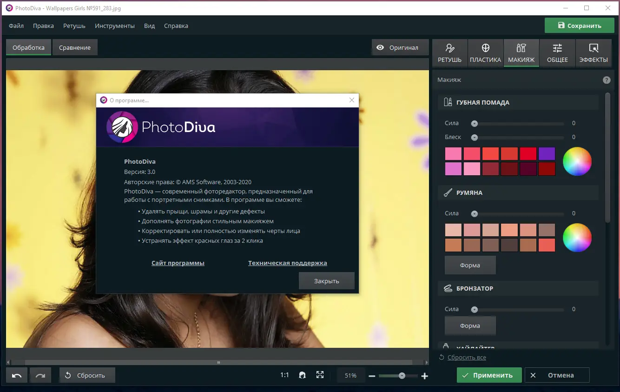Image resolution: width=620 pixels, height=392 pixels.
Task: Open the ОБЩЕЕ settings tab
Action: 558,53
